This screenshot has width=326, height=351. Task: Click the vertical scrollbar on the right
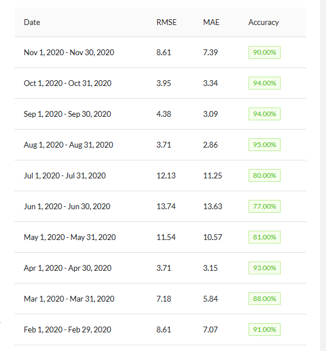(x=323, y=175)
